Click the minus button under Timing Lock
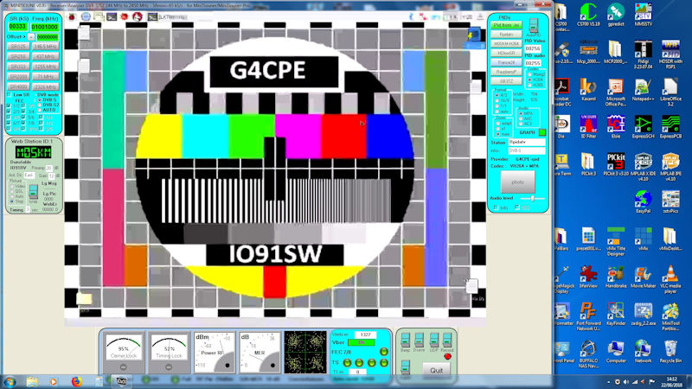The width and height of the screenshot is (692, 389). tap(169, 367)
